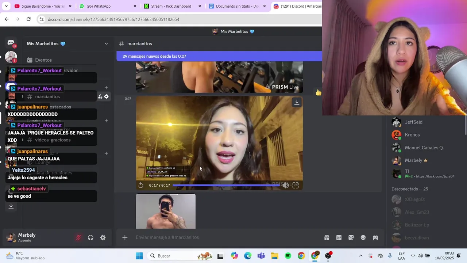The height and width of the screenshot is (263, 467).
Task: Open the Windows Start menu
Action: coord(139,256)
